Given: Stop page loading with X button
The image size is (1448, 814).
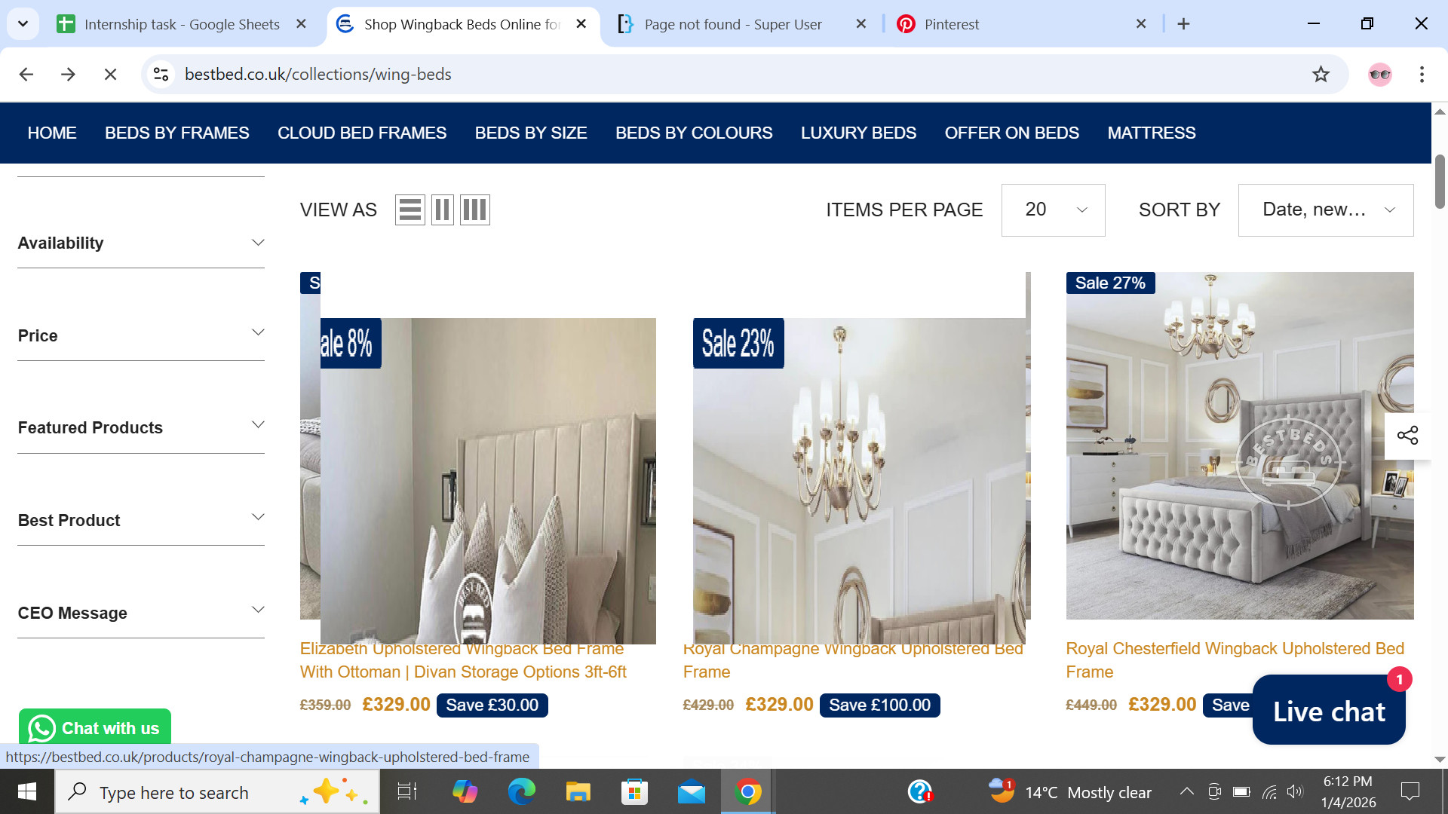Looking at the screenshot, I should (x=110, y=74).
